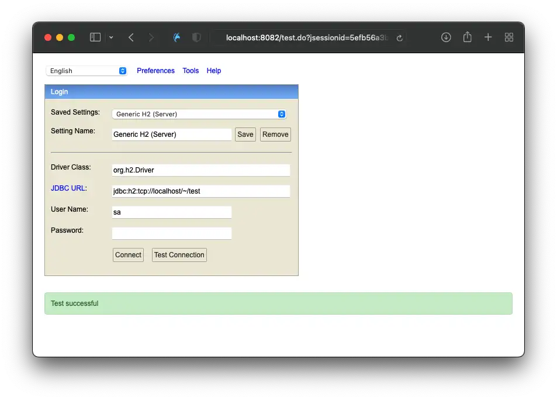This screenshot has width=557, height=400.
Task: Expand the Saved Settings dropdown
Action: click(199, 114)
